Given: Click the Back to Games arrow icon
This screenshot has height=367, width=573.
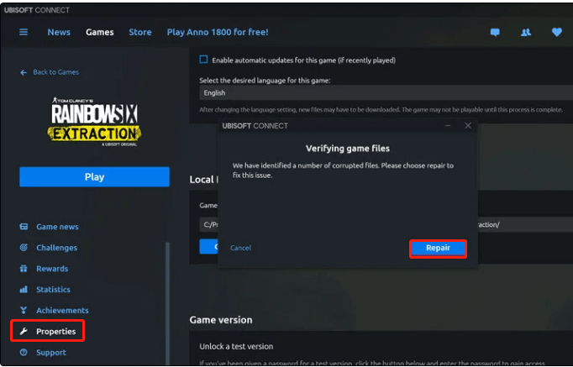Looking at the screenshot, I should (x=24, y=72).
